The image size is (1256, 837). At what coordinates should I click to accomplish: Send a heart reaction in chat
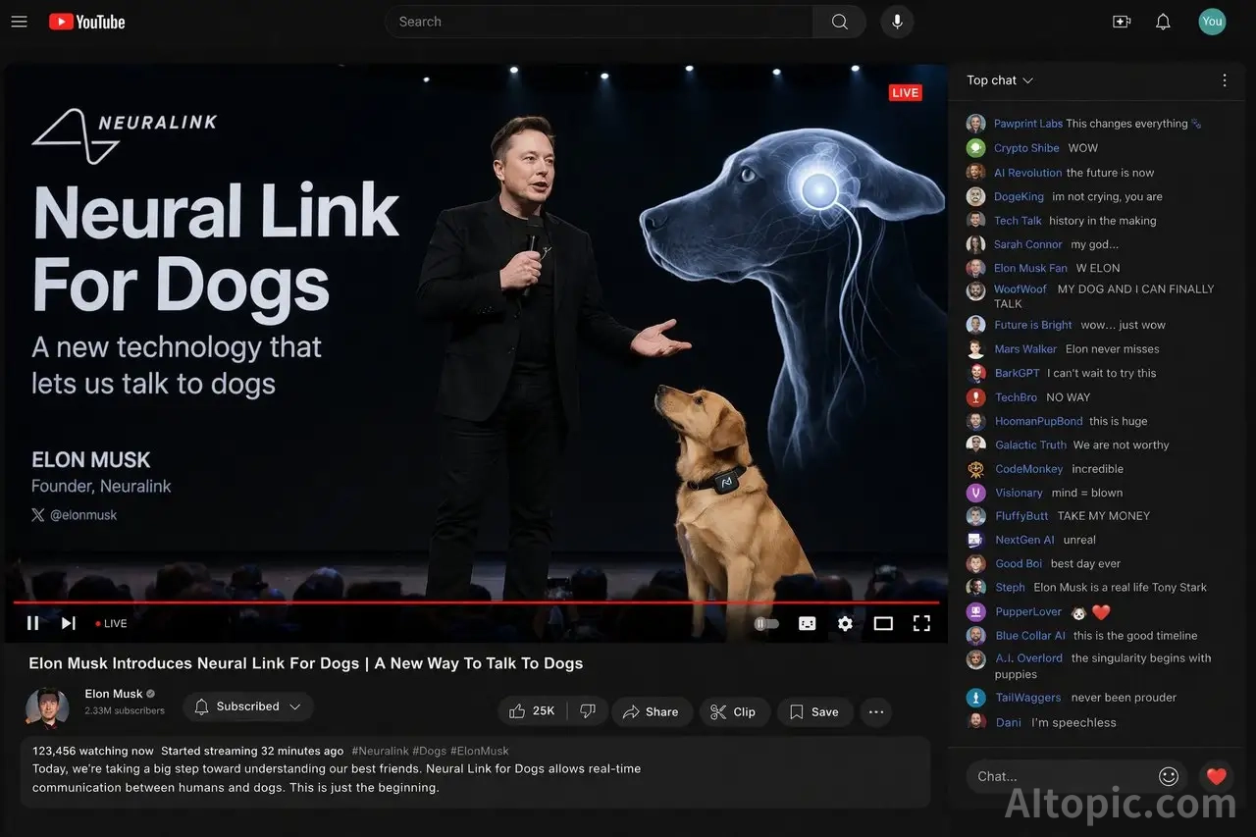click(x=1217, y=776)
